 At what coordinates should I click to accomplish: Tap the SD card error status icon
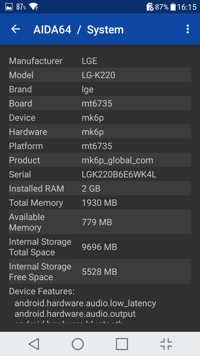[150, 7]
